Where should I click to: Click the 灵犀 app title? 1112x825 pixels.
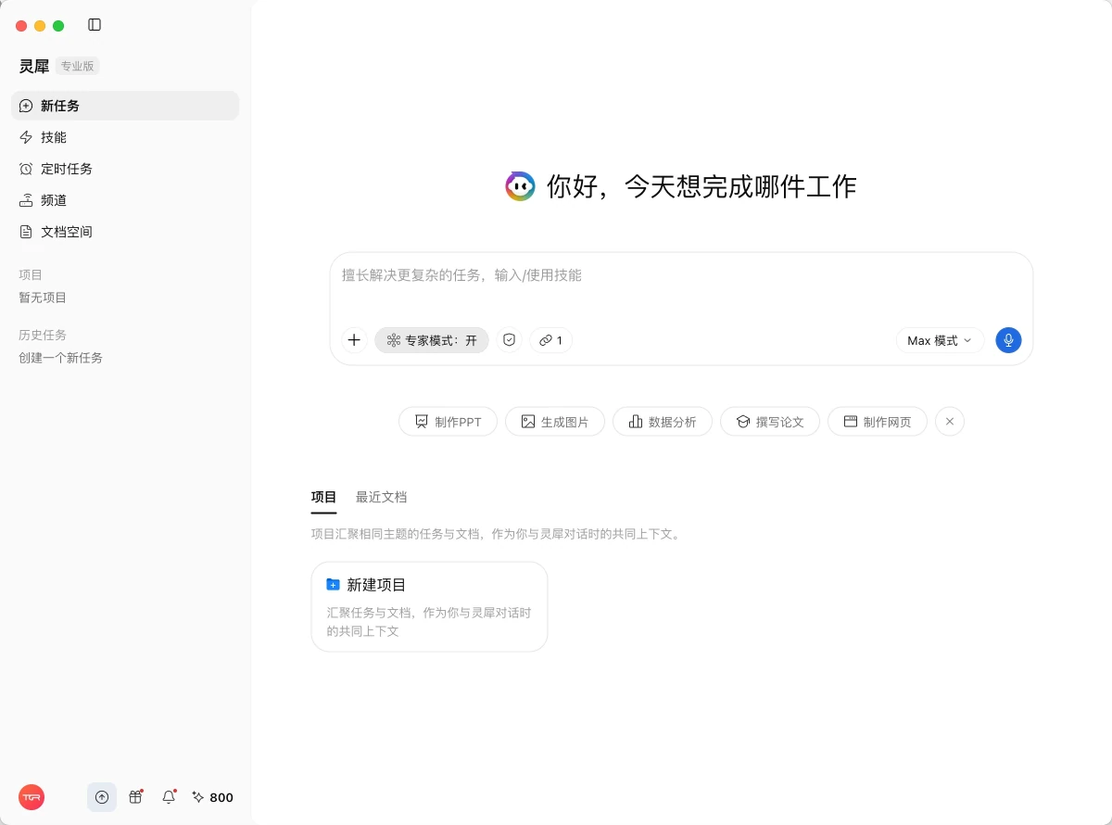click(x=34, y=66)
